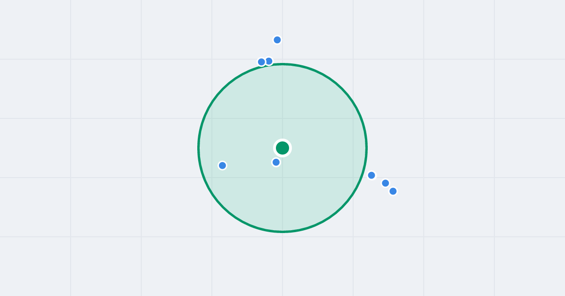The image size is (565, 296).
Task: Click the blue dot inside the circle's left side
Action: 223,165
